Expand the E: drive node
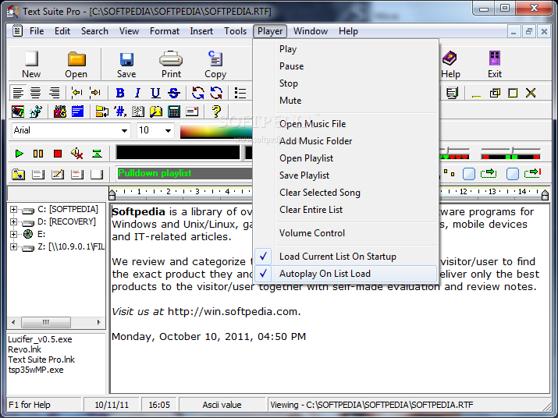Viewport: 558px width, 418px height. click(13, 234)
